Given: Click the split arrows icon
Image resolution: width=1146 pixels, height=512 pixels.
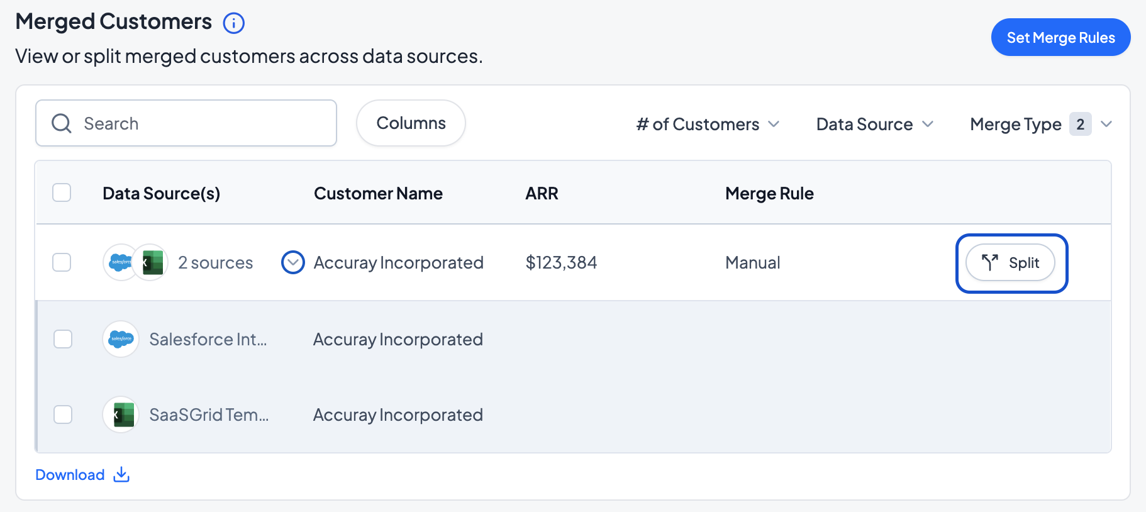Looking at the screenshot, I should (x=989, y=262).
